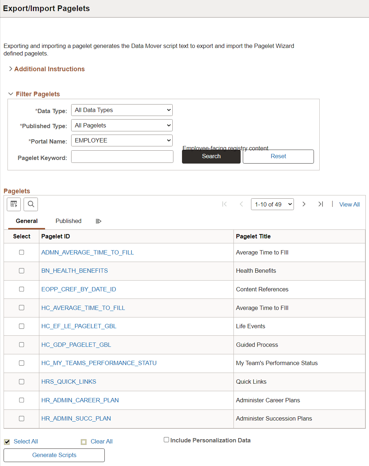369x466 pixels.
Task: Enable Include Personalization Data
Action: (x=166, y=440)
